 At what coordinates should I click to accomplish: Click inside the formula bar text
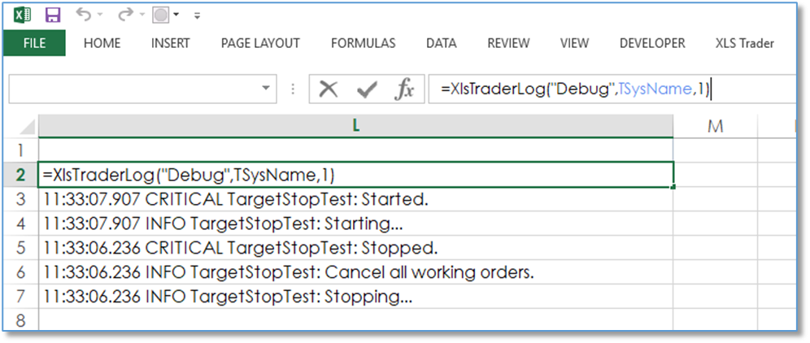(x=569, y=89)
